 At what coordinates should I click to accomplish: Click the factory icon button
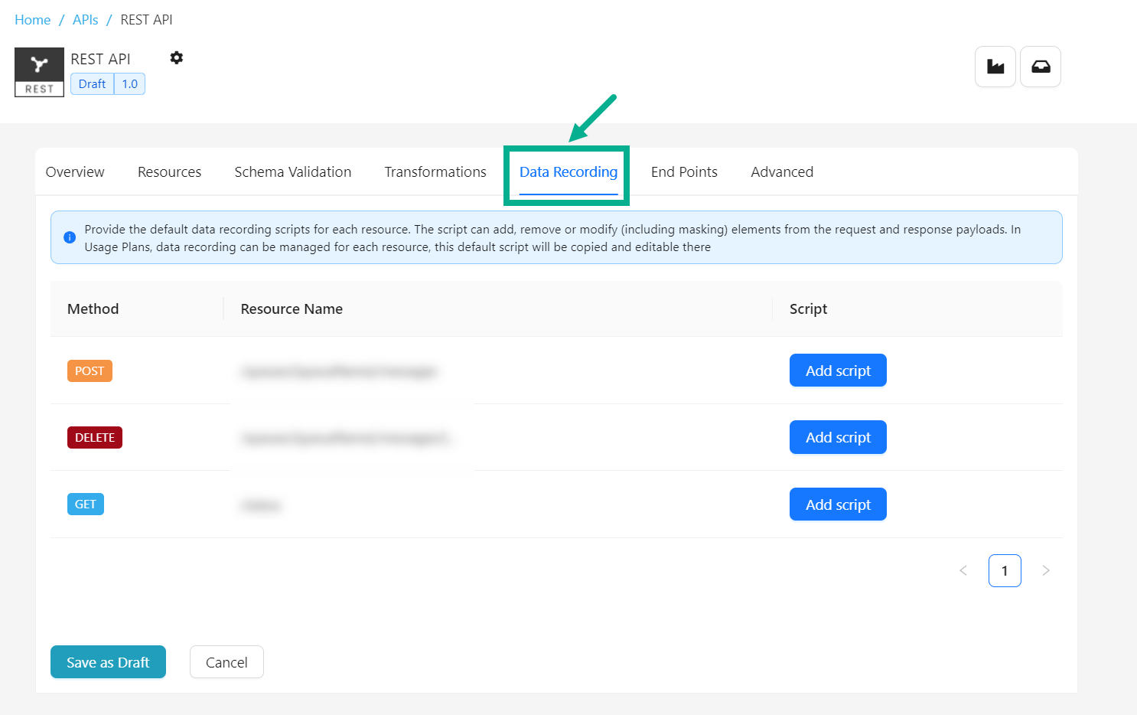click(x=995, y=67)
